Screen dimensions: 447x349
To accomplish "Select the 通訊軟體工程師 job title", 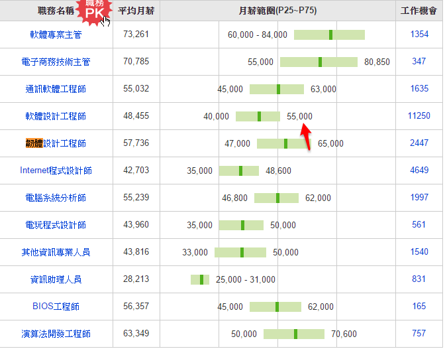I will 56,89.
